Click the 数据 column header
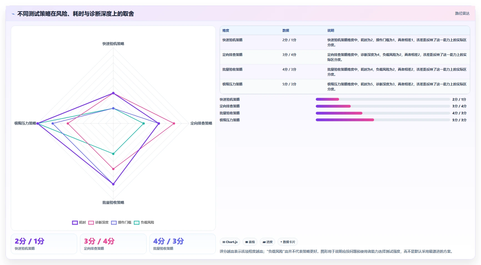This screenshot has width=481, height=265. [286, 31]
